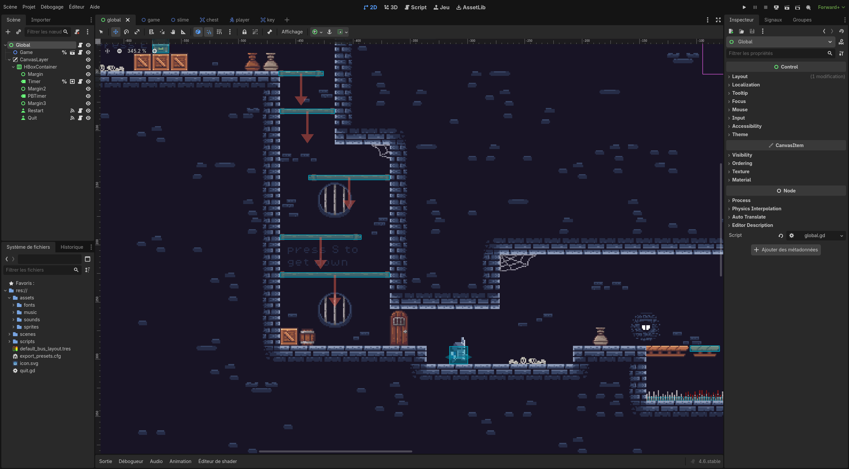Select the Scale mode tool
Image resolution: width=849 pixels, height=469 pixels.
pyautogui.click(x=137, y=32)
